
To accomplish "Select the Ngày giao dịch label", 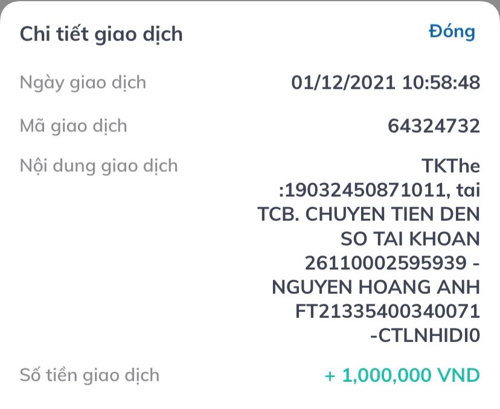I will point(83,82).
